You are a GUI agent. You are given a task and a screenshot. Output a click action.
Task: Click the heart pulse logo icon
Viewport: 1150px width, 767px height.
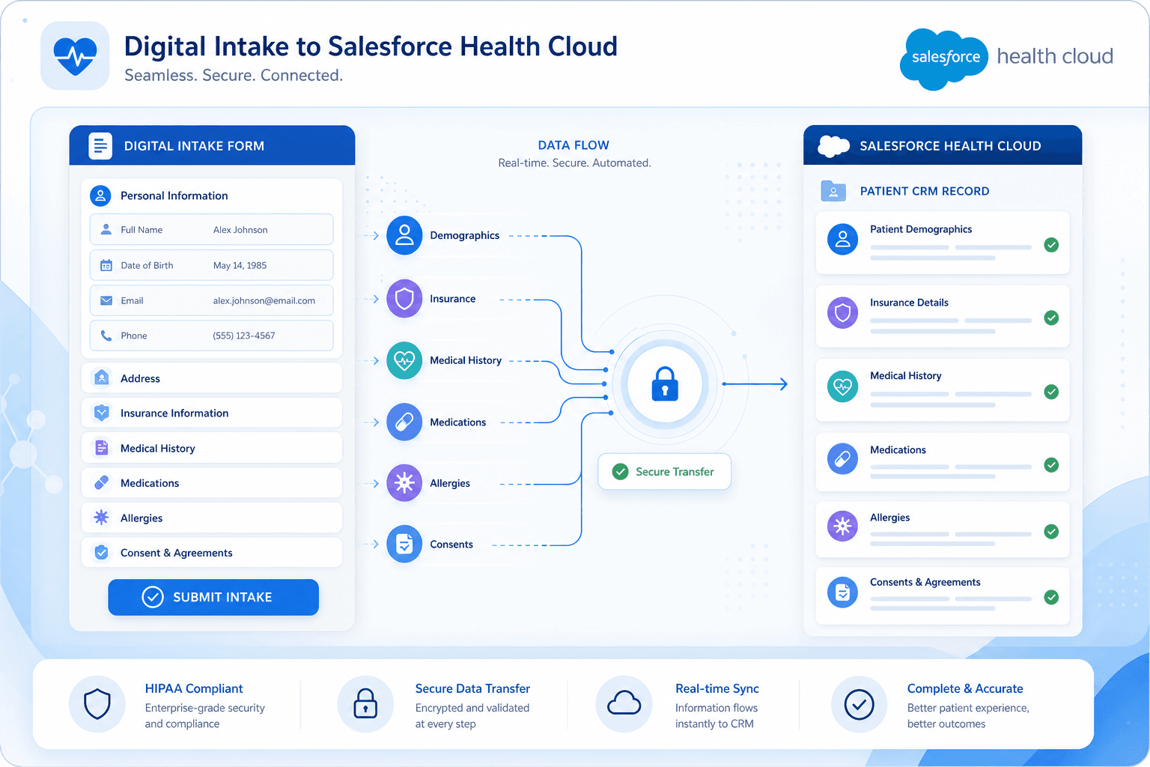click(x=75, y=55)
